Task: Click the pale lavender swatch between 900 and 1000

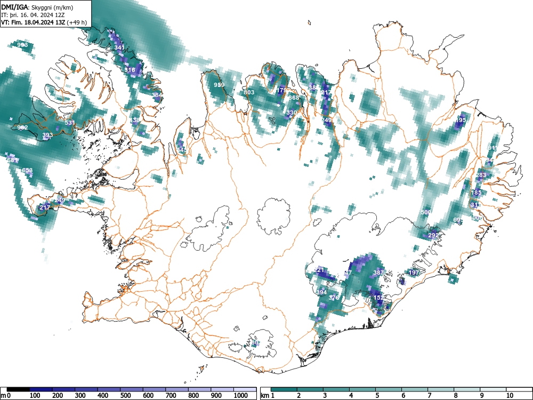Action: pyautogui.click(x=223, y=389)
